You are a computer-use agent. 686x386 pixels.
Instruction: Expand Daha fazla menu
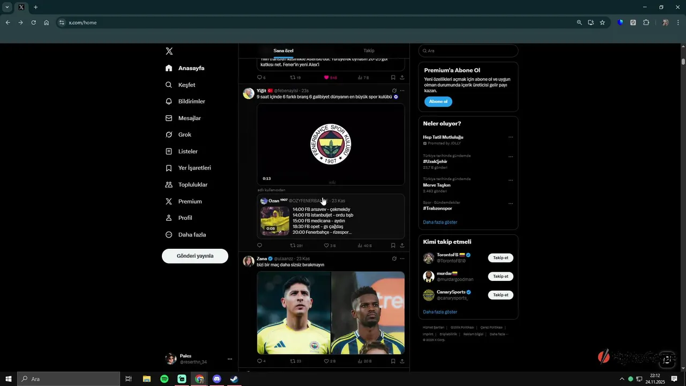click(185, 234)
